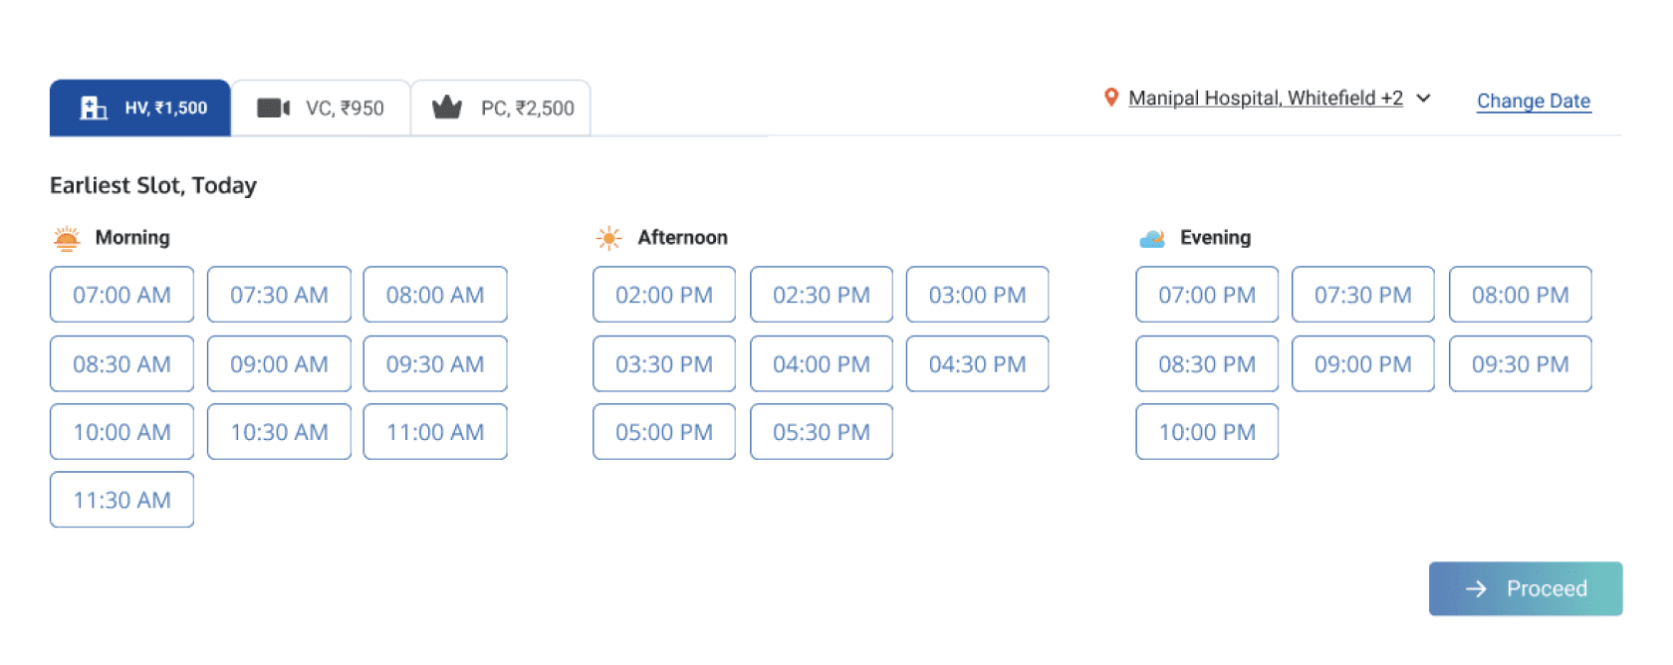The image size is (1673, 665).
Task: Open the Change Date link
Action: click(1533, 101)
